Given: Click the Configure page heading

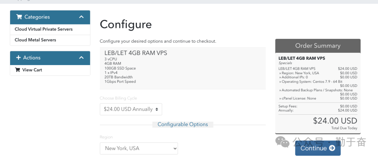Looking at the screenshot, I should (x=126, y=24).
